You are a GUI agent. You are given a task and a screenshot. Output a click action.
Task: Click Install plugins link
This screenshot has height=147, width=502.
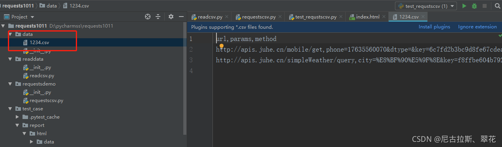[434, 27]
